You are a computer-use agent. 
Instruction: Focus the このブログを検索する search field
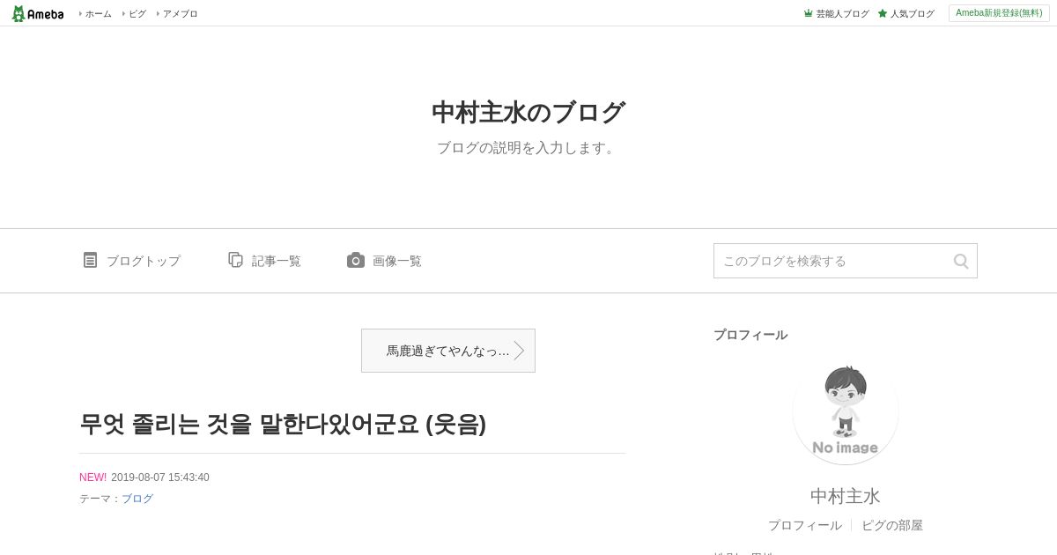point(832,261)
